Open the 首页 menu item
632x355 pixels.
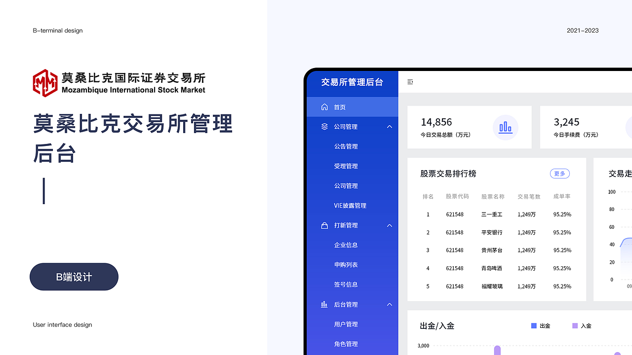click(353, 107)
